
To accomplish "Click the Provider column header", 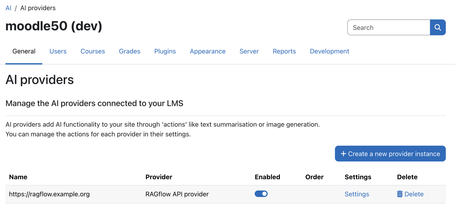I will pos(159,177).
